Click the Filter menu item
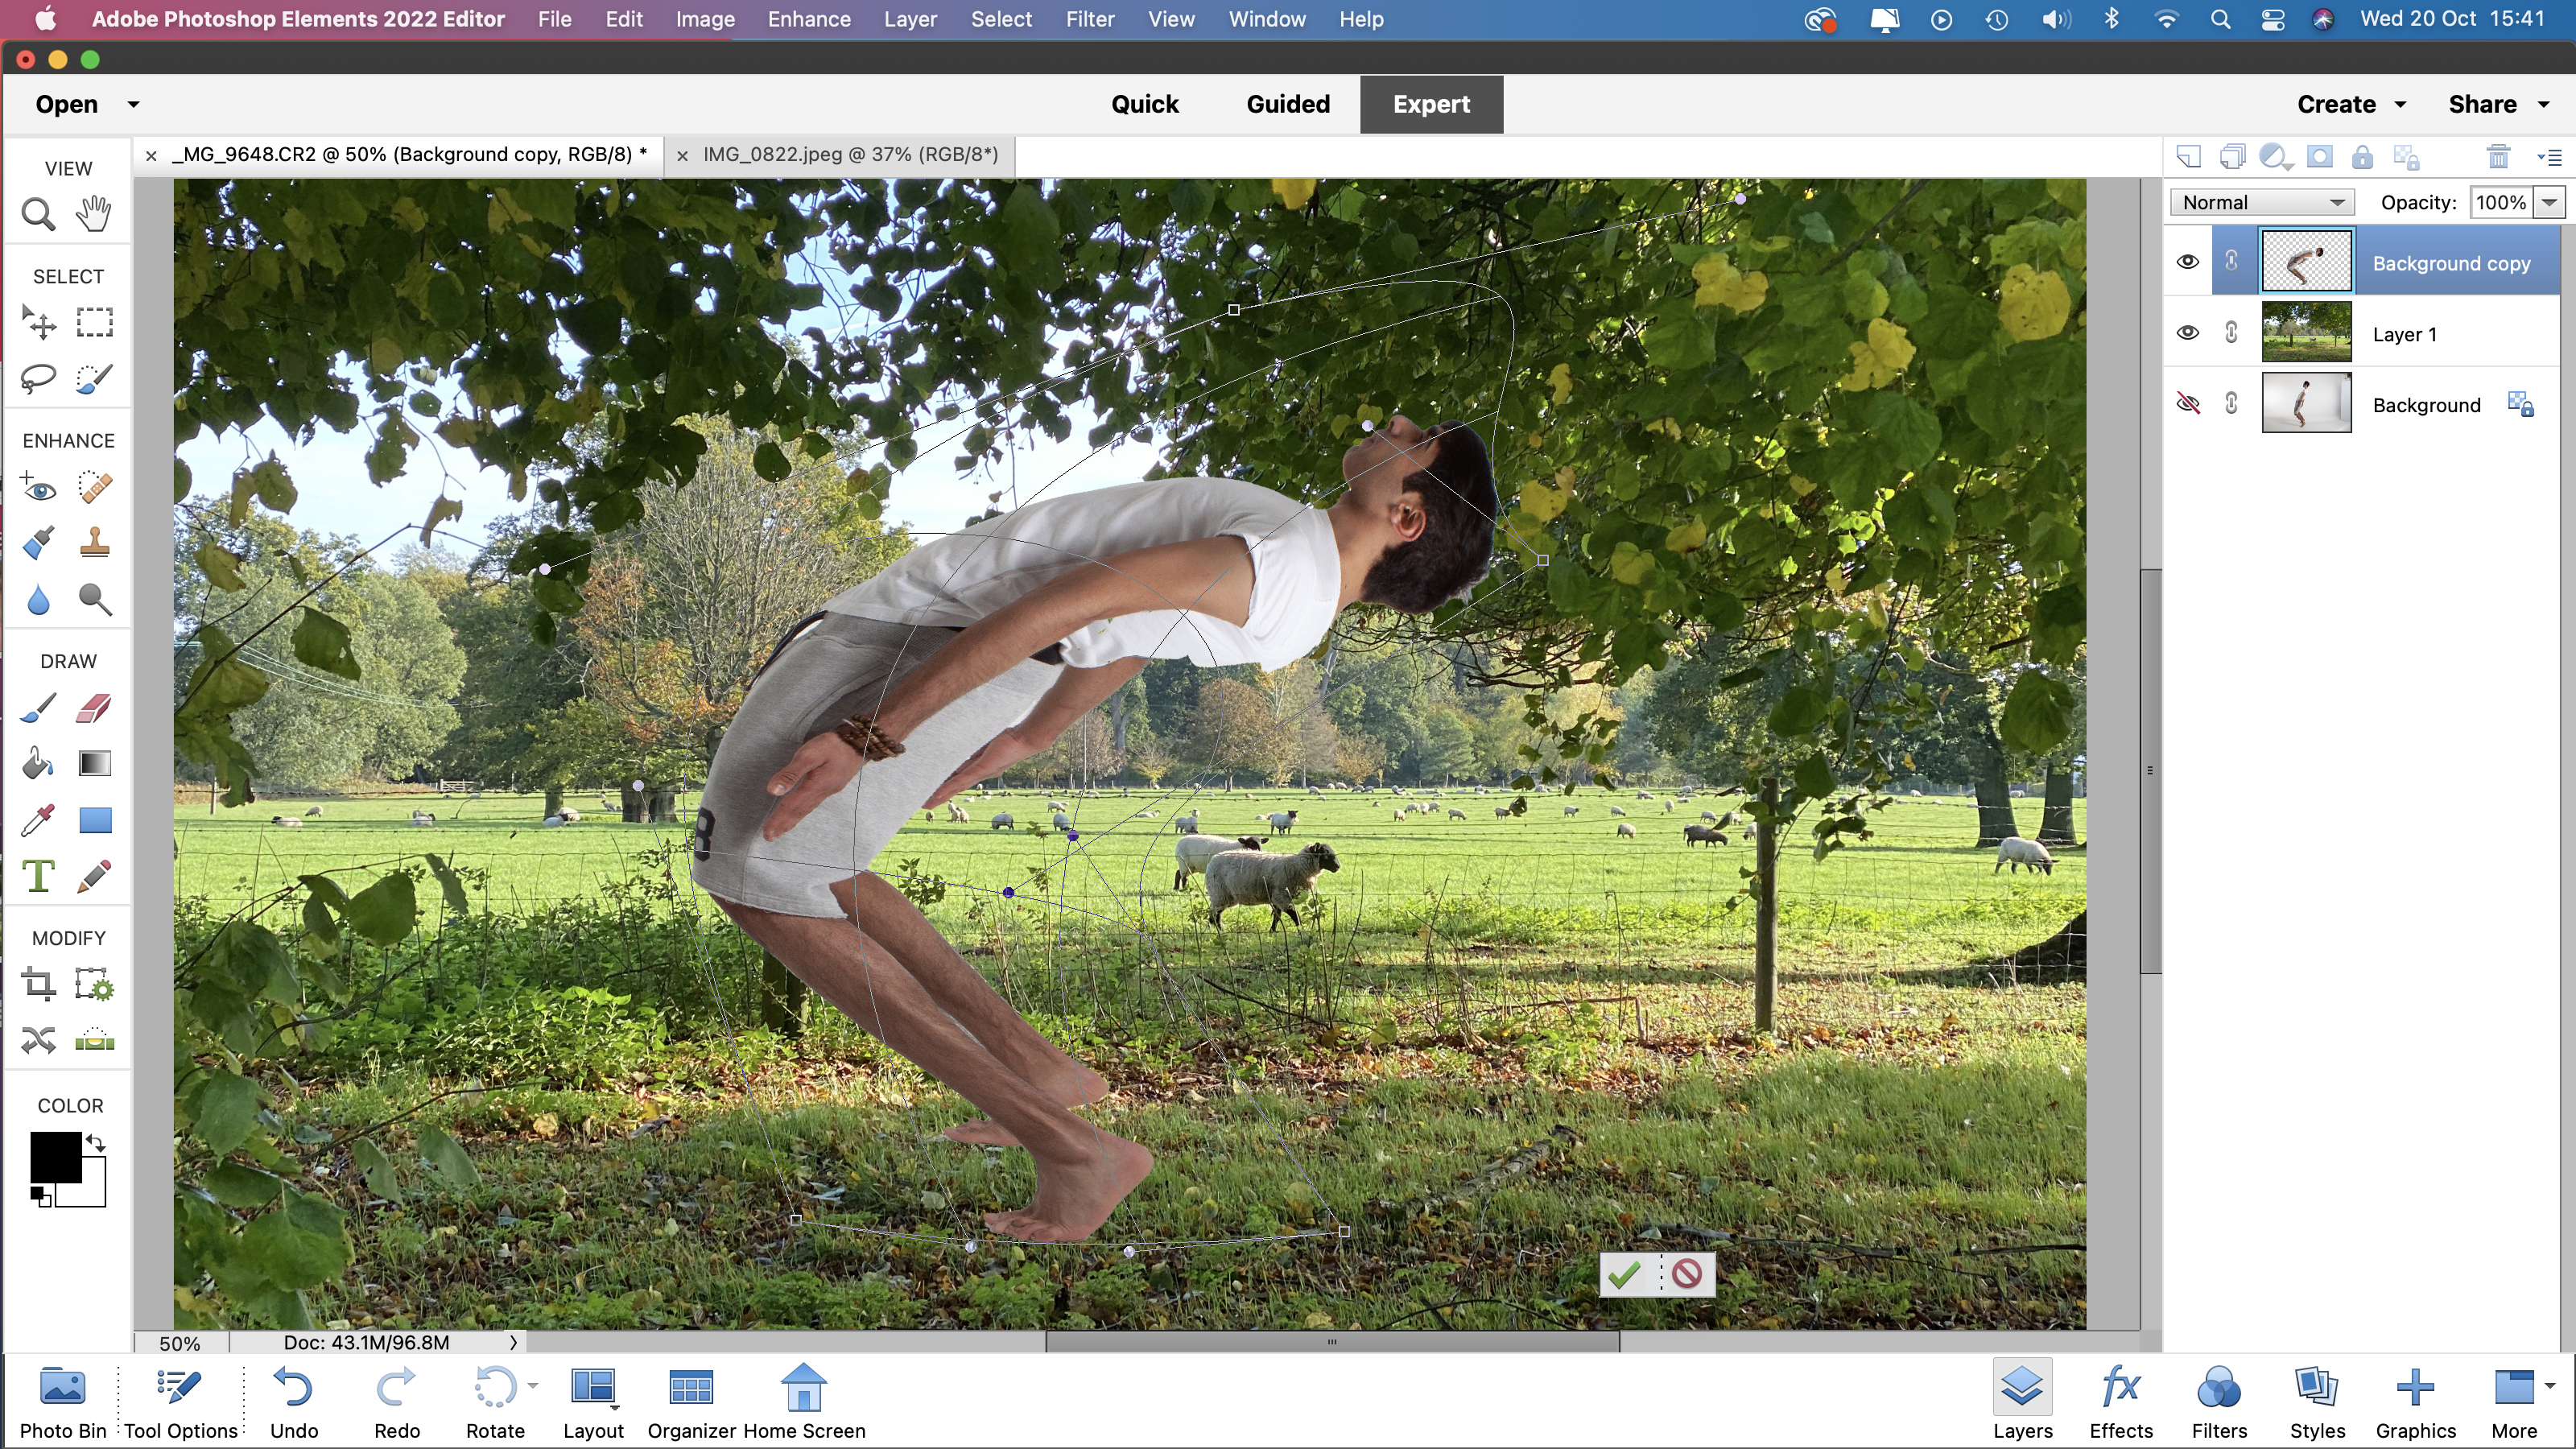Screen dimensions: 2576x1449 point(1090,19)
